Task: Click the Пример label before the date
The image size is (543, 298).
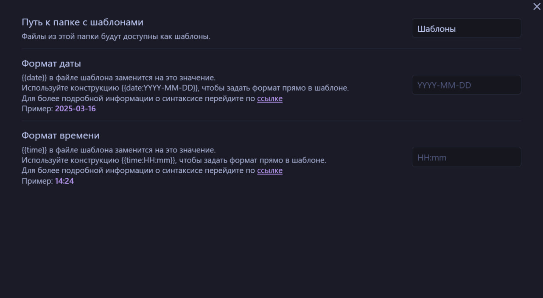Action: pos(37,109)
